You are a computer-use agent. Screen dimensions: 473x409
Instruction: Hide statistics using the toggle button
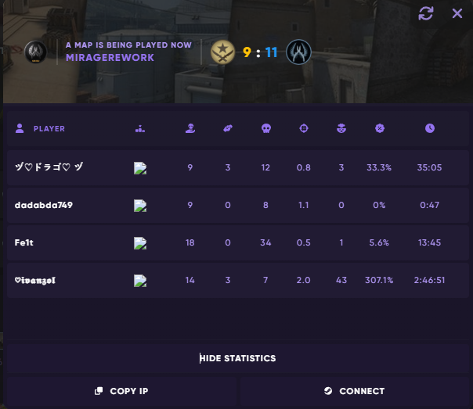236,358
